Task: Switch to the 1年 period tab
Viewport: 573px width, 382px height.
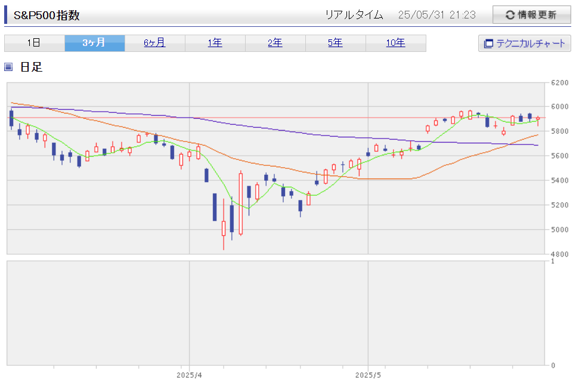Action: (215, 43)
